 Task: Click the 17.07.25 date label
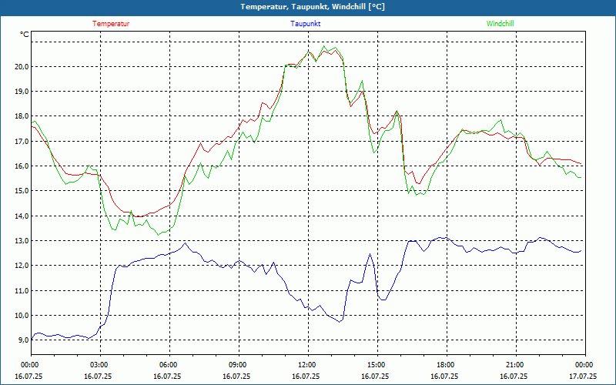[x=583, y=376]
